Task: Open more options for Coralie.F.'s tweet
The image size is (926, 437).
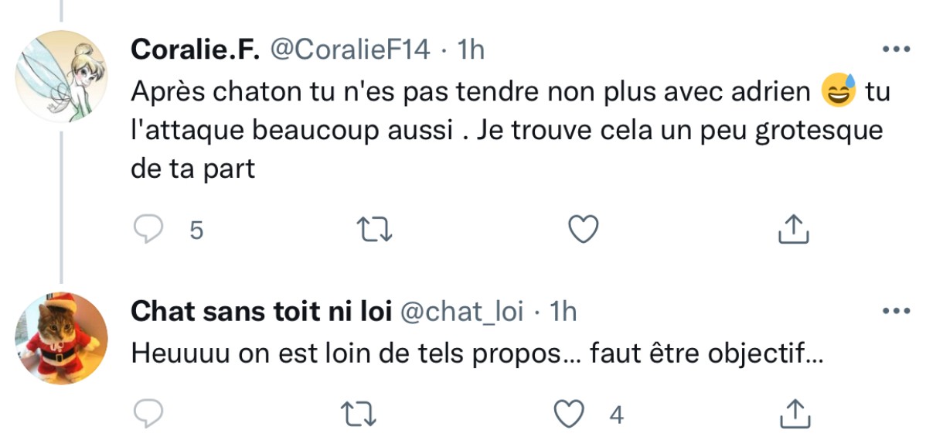Action: (x=896, y=50)
